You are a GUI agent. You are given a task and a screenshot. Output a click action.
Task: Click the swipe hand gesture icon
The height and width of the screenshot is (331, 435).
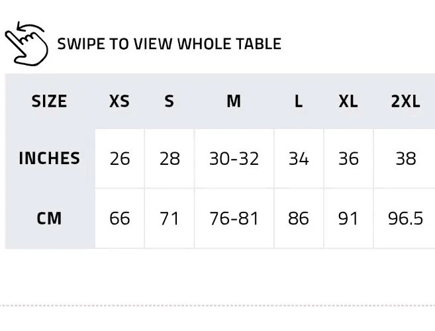26,44
